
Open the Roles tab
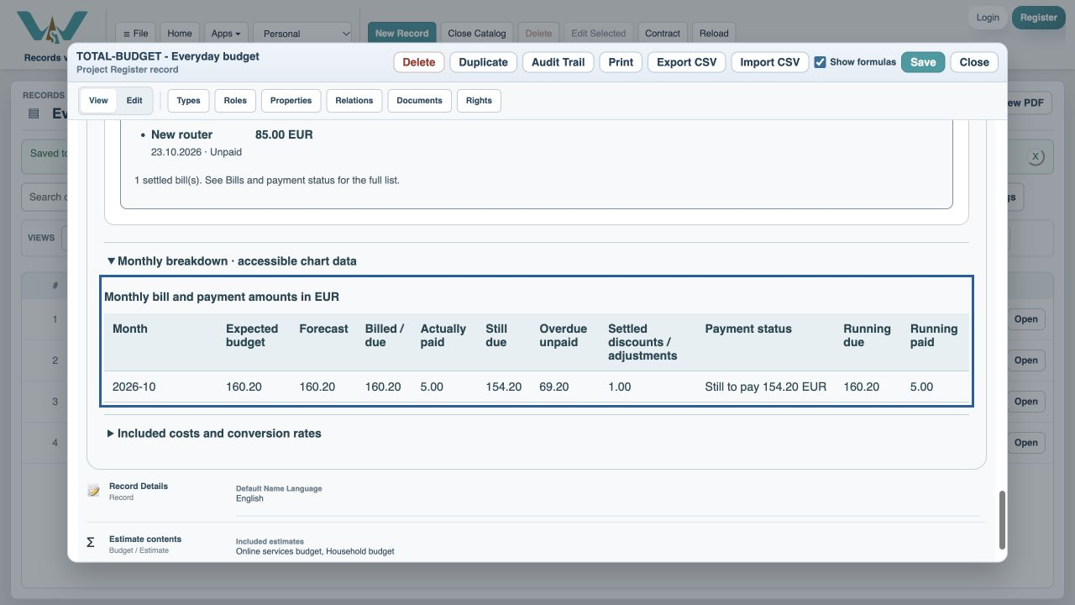(x=235, y=101)
